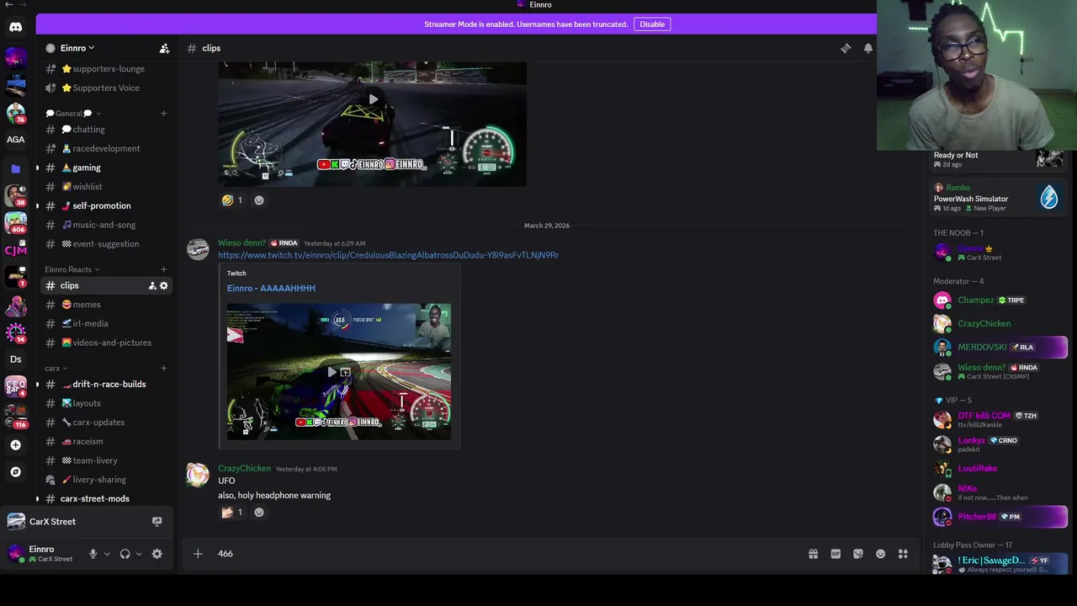The image size is (1077, 606).
Task: Open the emoji picker in message bar
Action: pyautogui.click(x=880, y=554)
